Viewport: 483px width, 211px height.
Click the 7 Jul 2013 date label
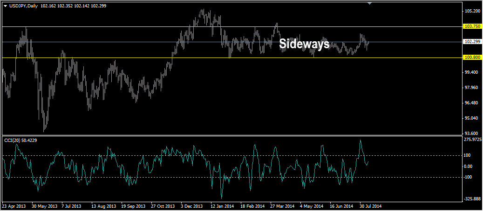tap(72, 206)
